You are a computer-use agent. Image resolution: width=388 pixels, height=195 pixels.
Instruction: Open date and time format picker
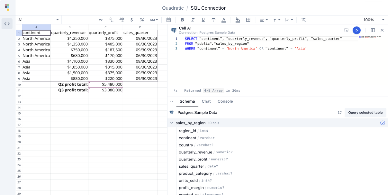168,20
